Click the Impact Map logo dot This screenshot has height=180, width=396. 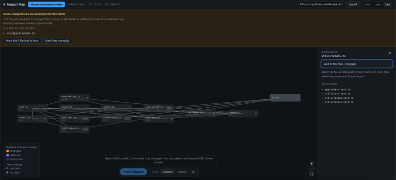coord(4,4)
